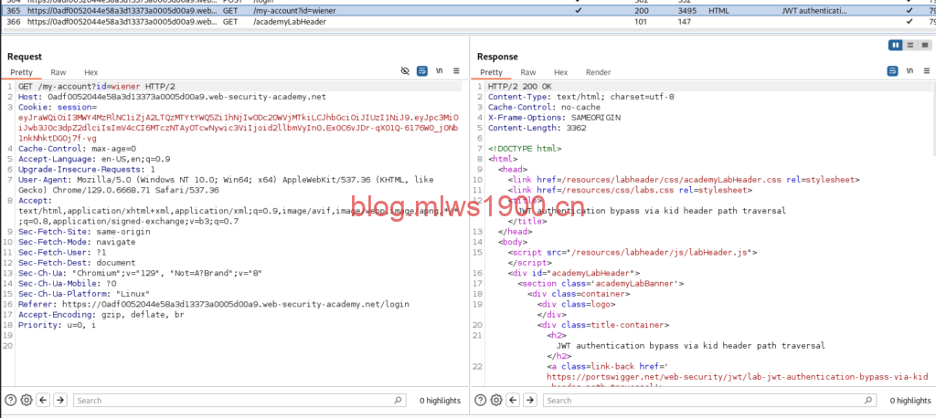The width and height of the screenshot is (936, 418).
Task: Switch Response view to Hex tab
Action: point(560,72)
